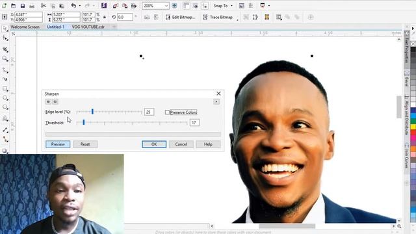Open Edit Bitmap
This screenshot has width=416, height=234.
point(181,18)
